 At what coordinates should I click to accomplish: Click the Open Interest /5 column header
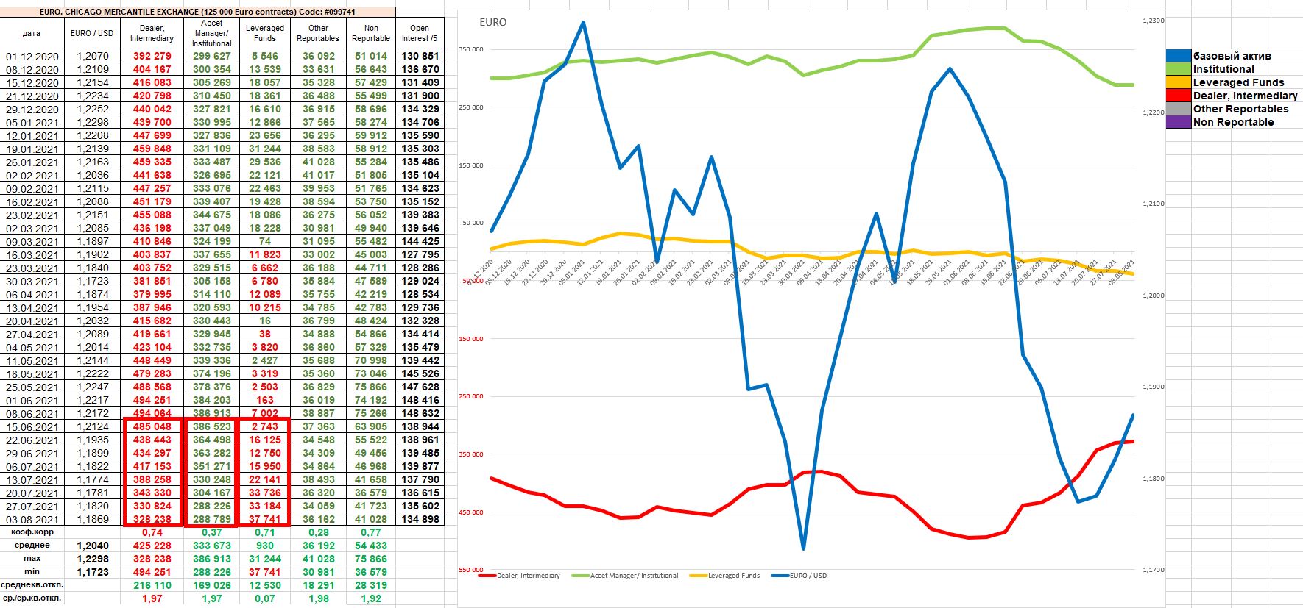420,33
